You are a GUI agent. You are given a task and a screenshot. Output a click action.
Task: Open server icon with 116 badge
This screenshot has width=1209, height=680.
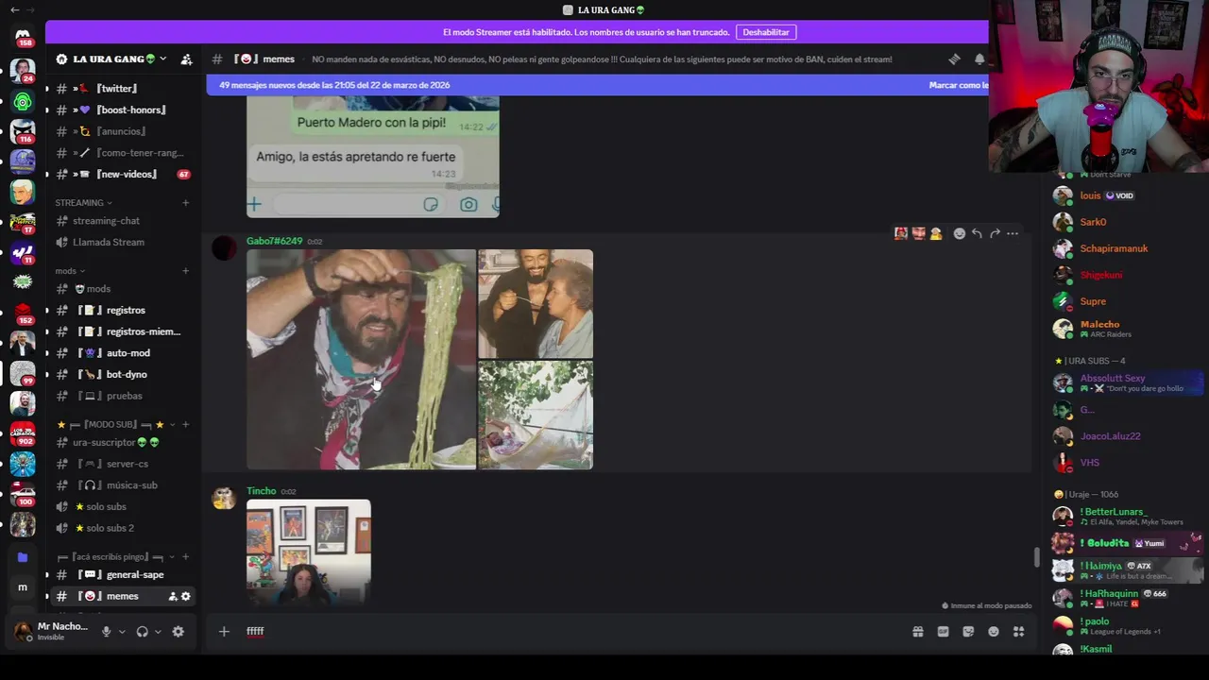coord(23,131)
